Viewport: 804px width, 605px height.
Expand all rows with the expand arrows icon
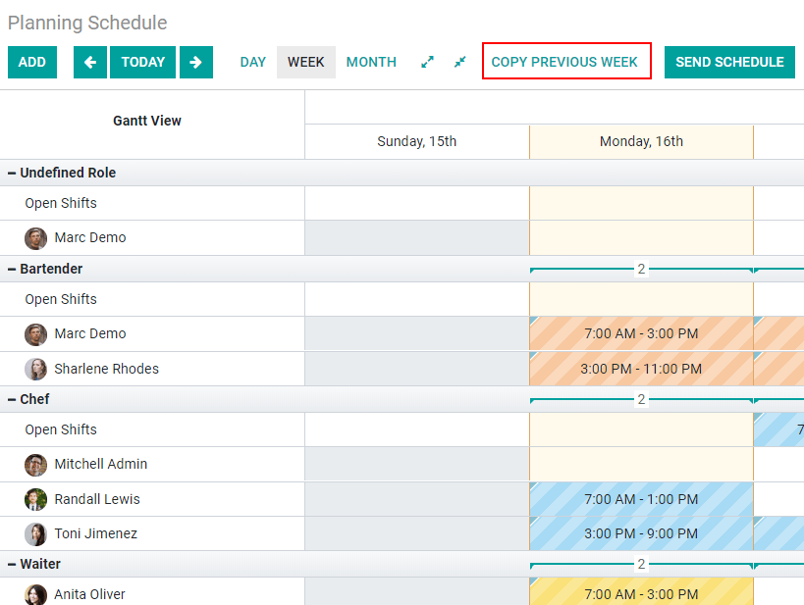point(427,62)
